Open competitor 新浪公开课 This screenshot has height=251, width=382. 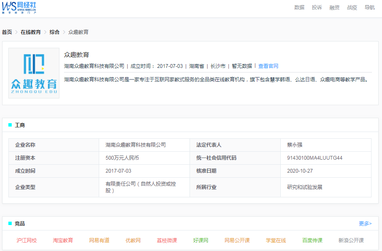tap(351, 240)
